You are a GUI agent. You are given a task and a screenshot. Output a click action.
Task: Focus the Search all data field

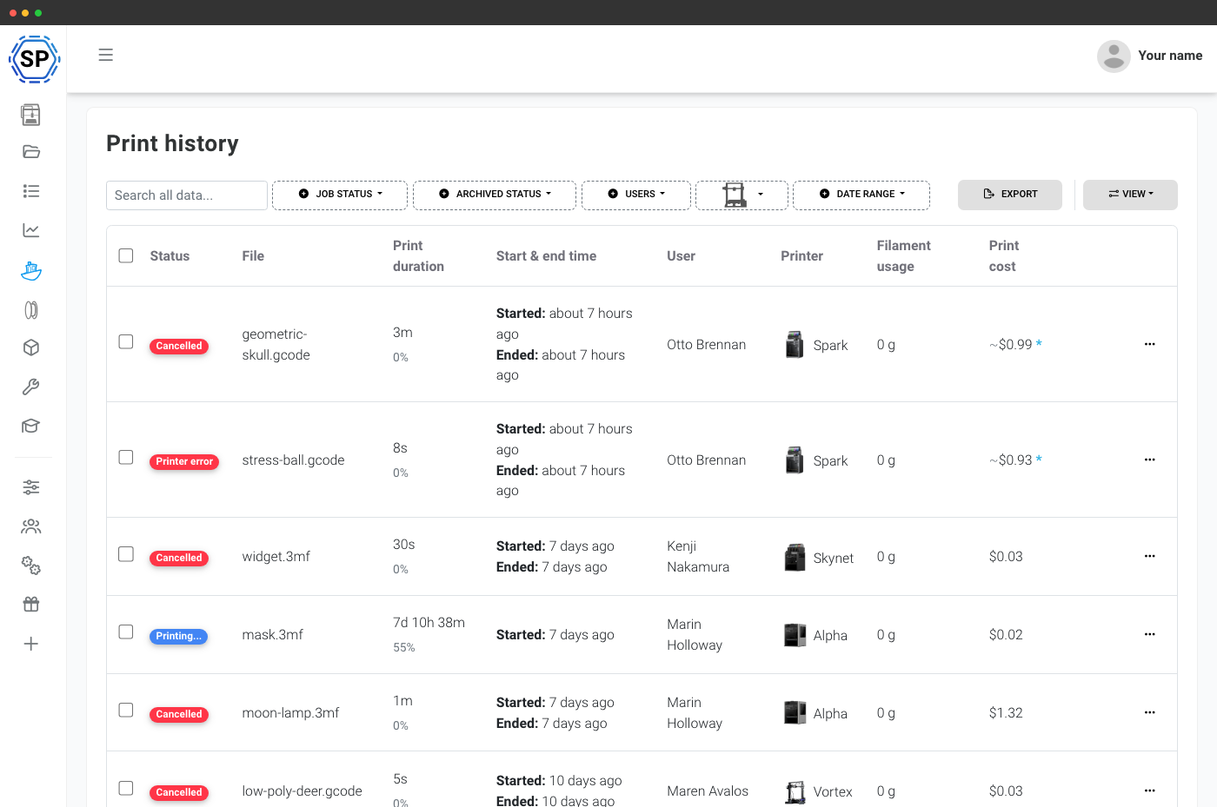point(187,195)
